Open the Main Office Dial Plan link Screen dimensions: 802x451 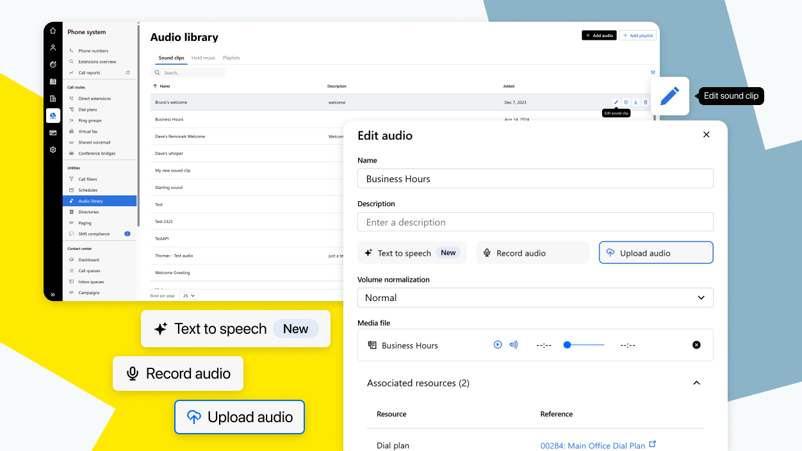[x=593, y=445]
